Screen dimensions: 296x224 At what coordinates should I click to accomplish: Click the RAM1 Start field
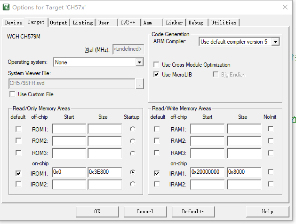(207, 129)
